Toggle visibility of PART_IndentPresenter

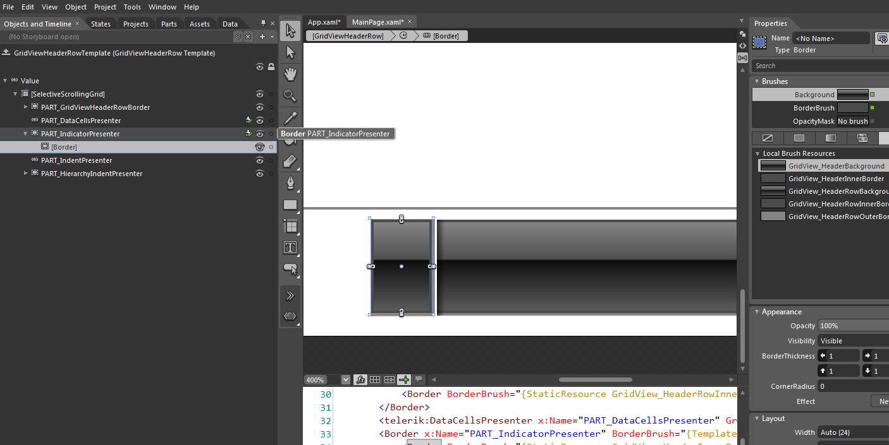(x=259, y=160)
